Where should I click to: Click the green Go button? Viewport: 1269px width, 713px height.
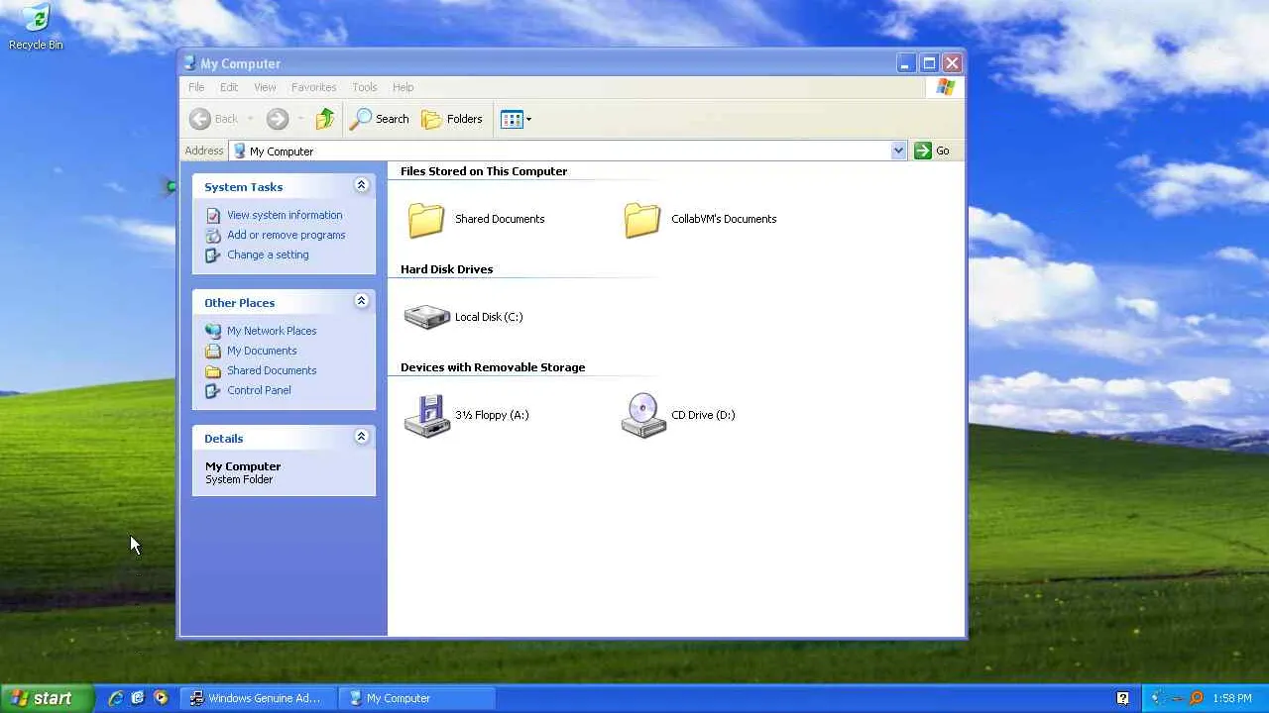tap(932, 151)
